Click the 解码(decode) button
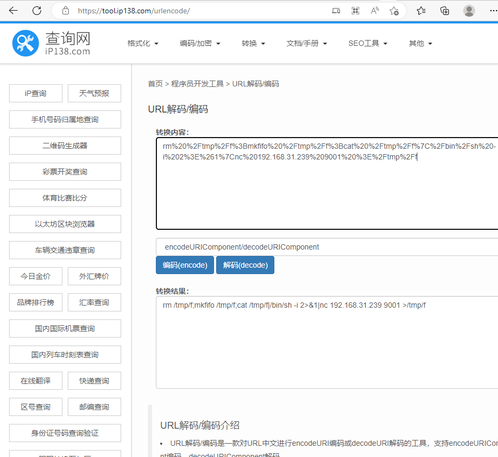Viewport: 498px width, 457px height. click(245, 265)
